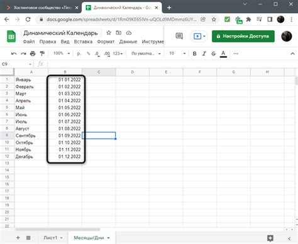Open the Лист1 tab dropdown arrow

(x=62, y=238)
